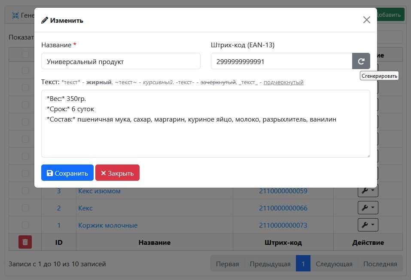Open the Кекс product link
Viewport: 411px width, 280px height.
pyautogui.click(x=85, y=208)
